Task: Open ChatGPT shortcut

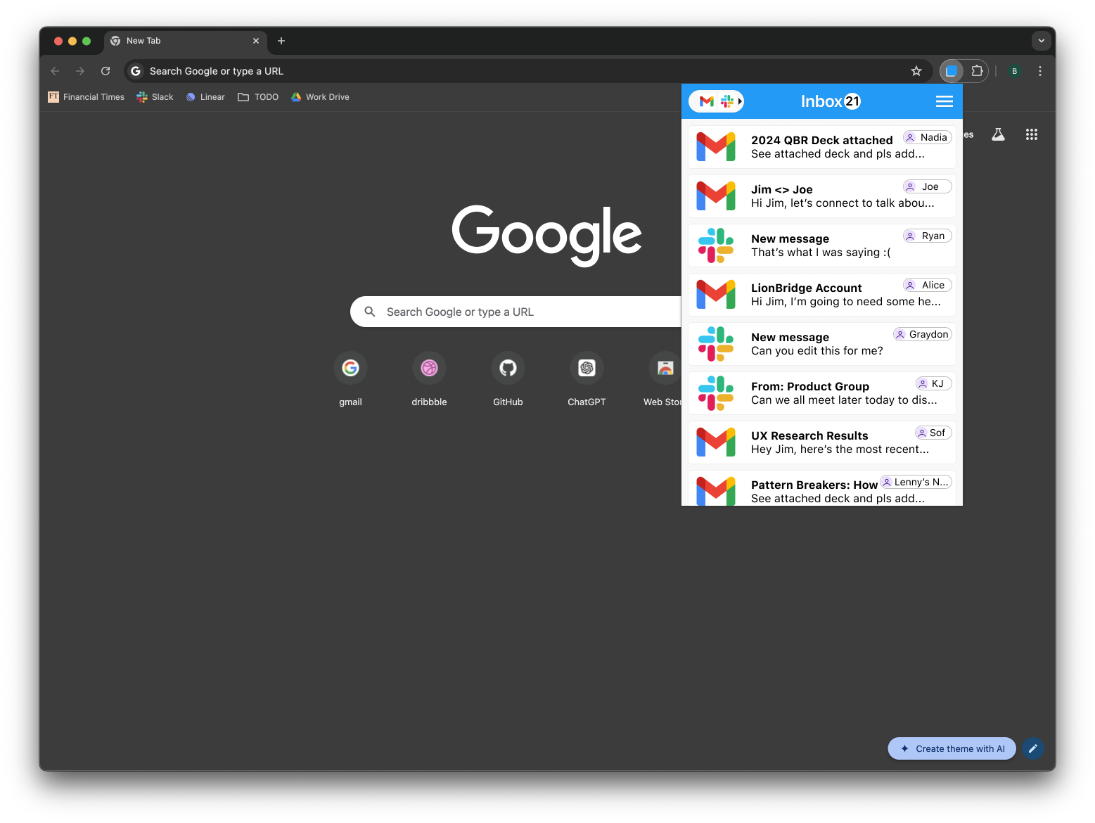Action: [x=587, y=379]
